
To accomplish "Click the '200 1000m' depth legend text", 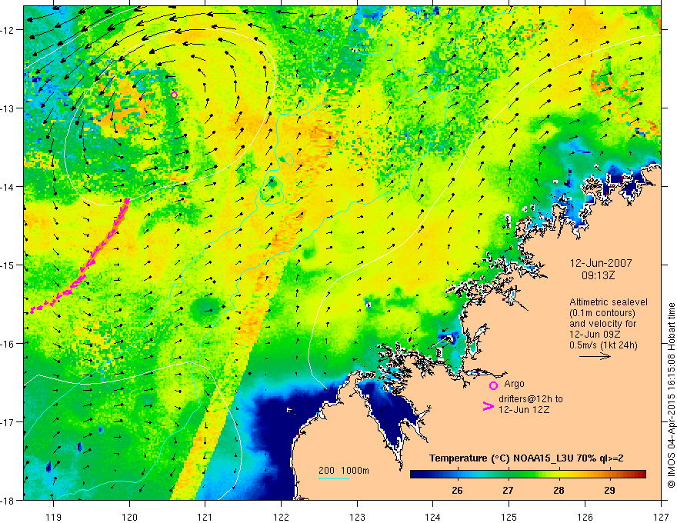I will coord(344,471).
